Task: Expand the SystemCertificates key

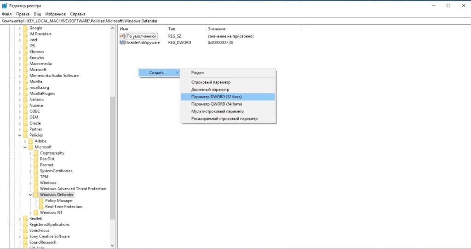Action: pyautogui.click(x=30, y=171)
